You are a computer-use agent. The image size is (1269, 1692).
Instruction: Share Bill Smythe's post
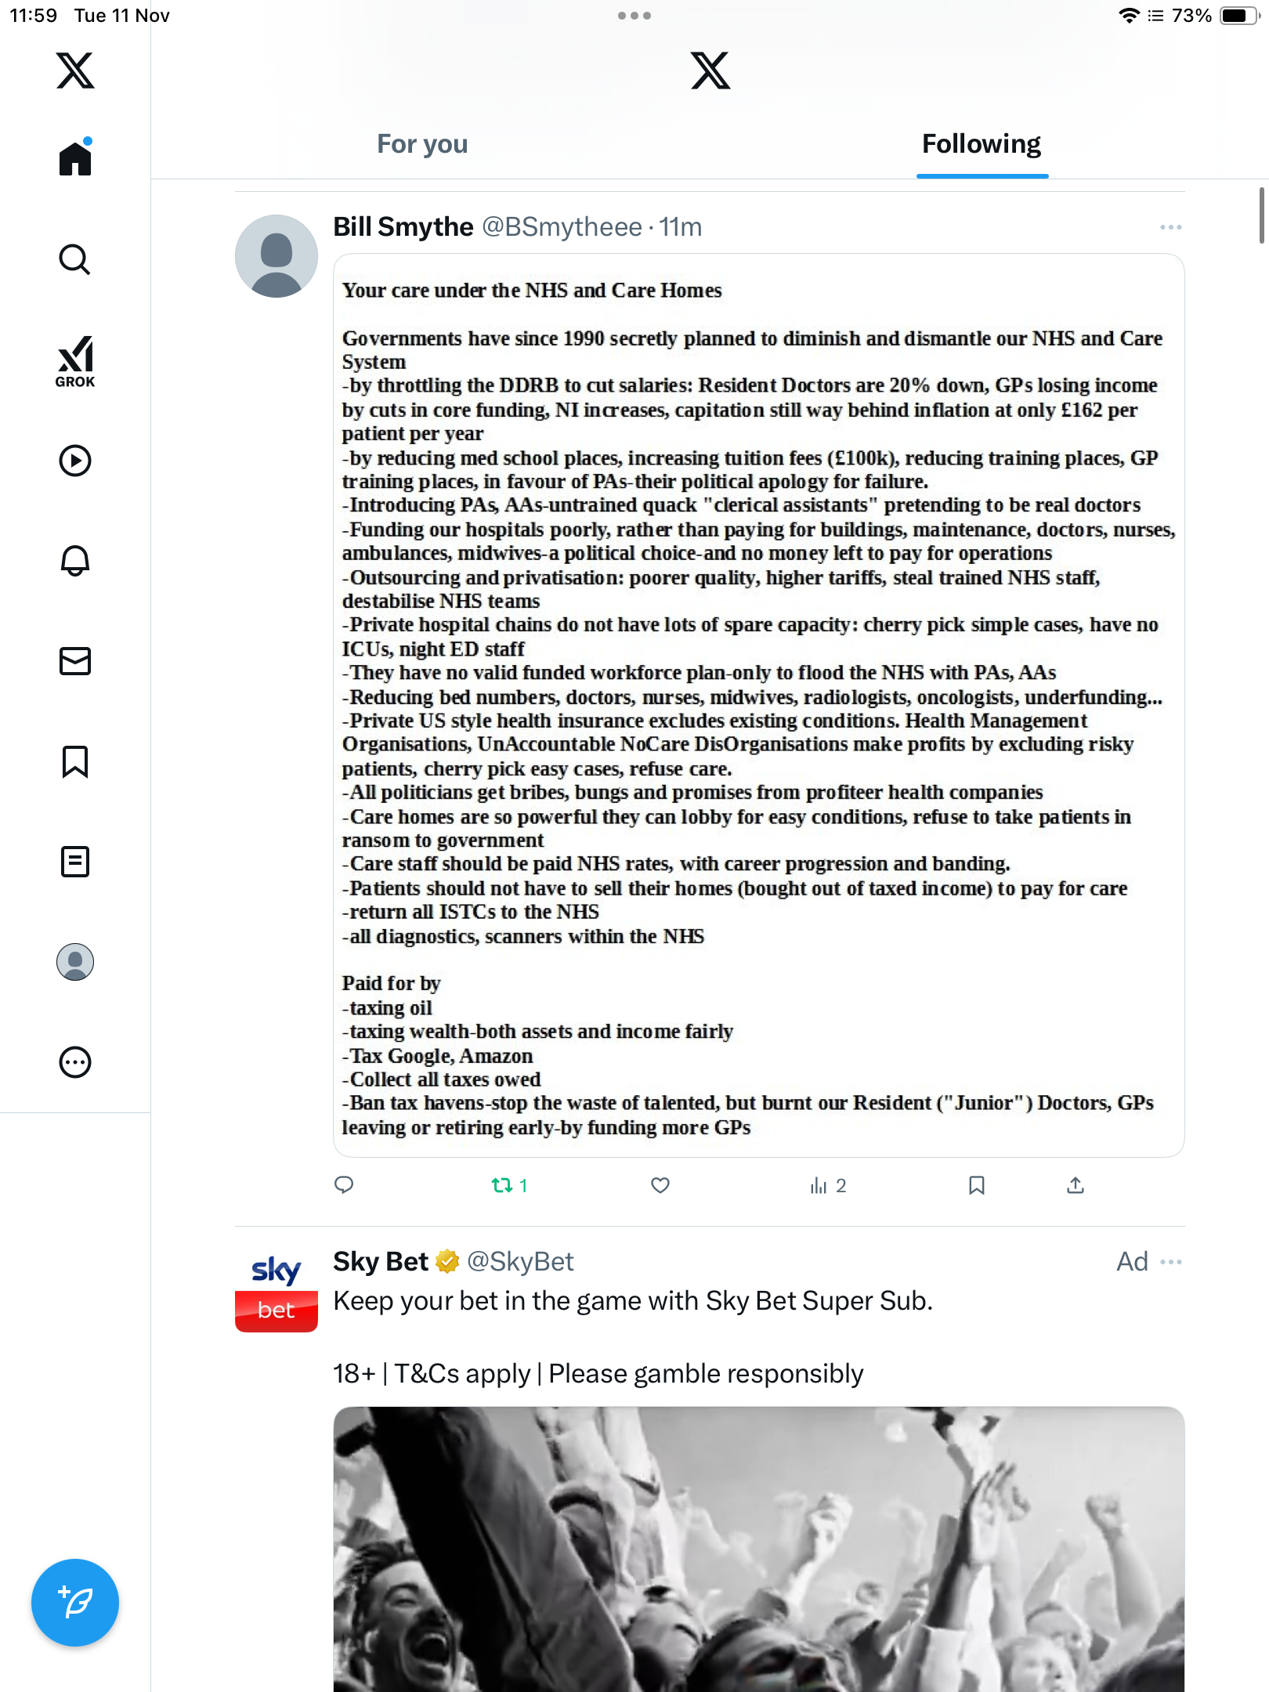click(x=1076, y=1185)
